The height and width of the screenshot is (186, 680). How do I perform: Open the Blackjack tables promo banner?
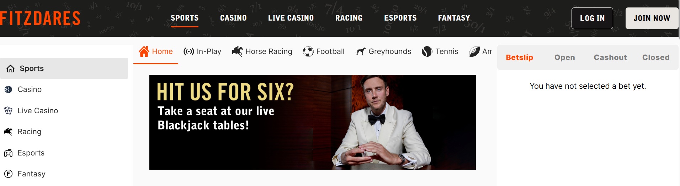[x=313, y=122]
